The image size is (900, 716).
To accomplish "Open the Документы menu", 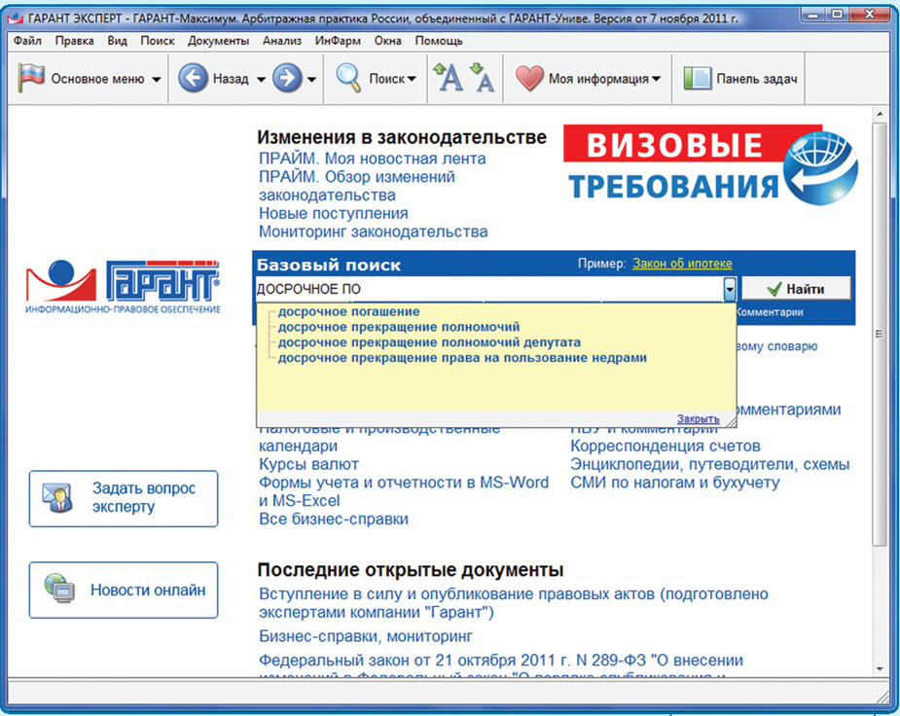I will 218,41.
